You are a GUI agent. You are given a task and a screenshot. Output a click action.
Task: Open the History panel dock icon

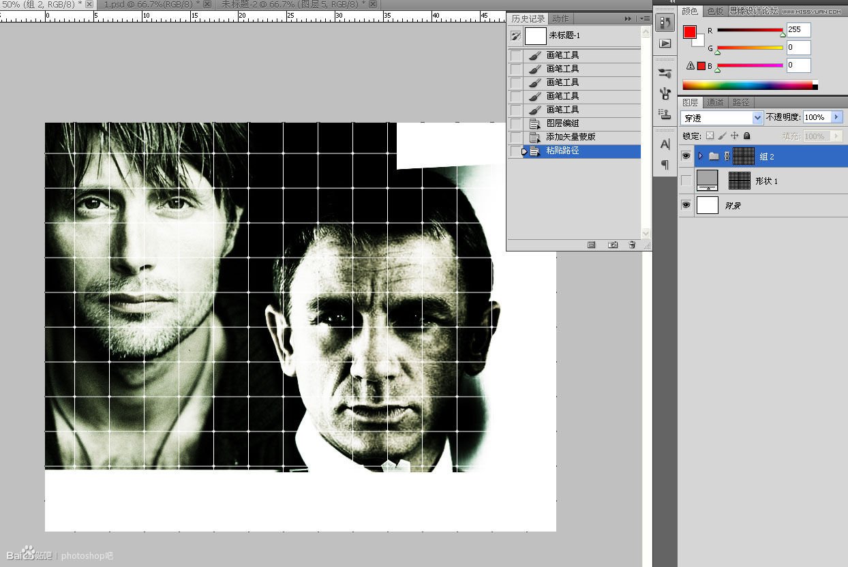coord(665,22)
